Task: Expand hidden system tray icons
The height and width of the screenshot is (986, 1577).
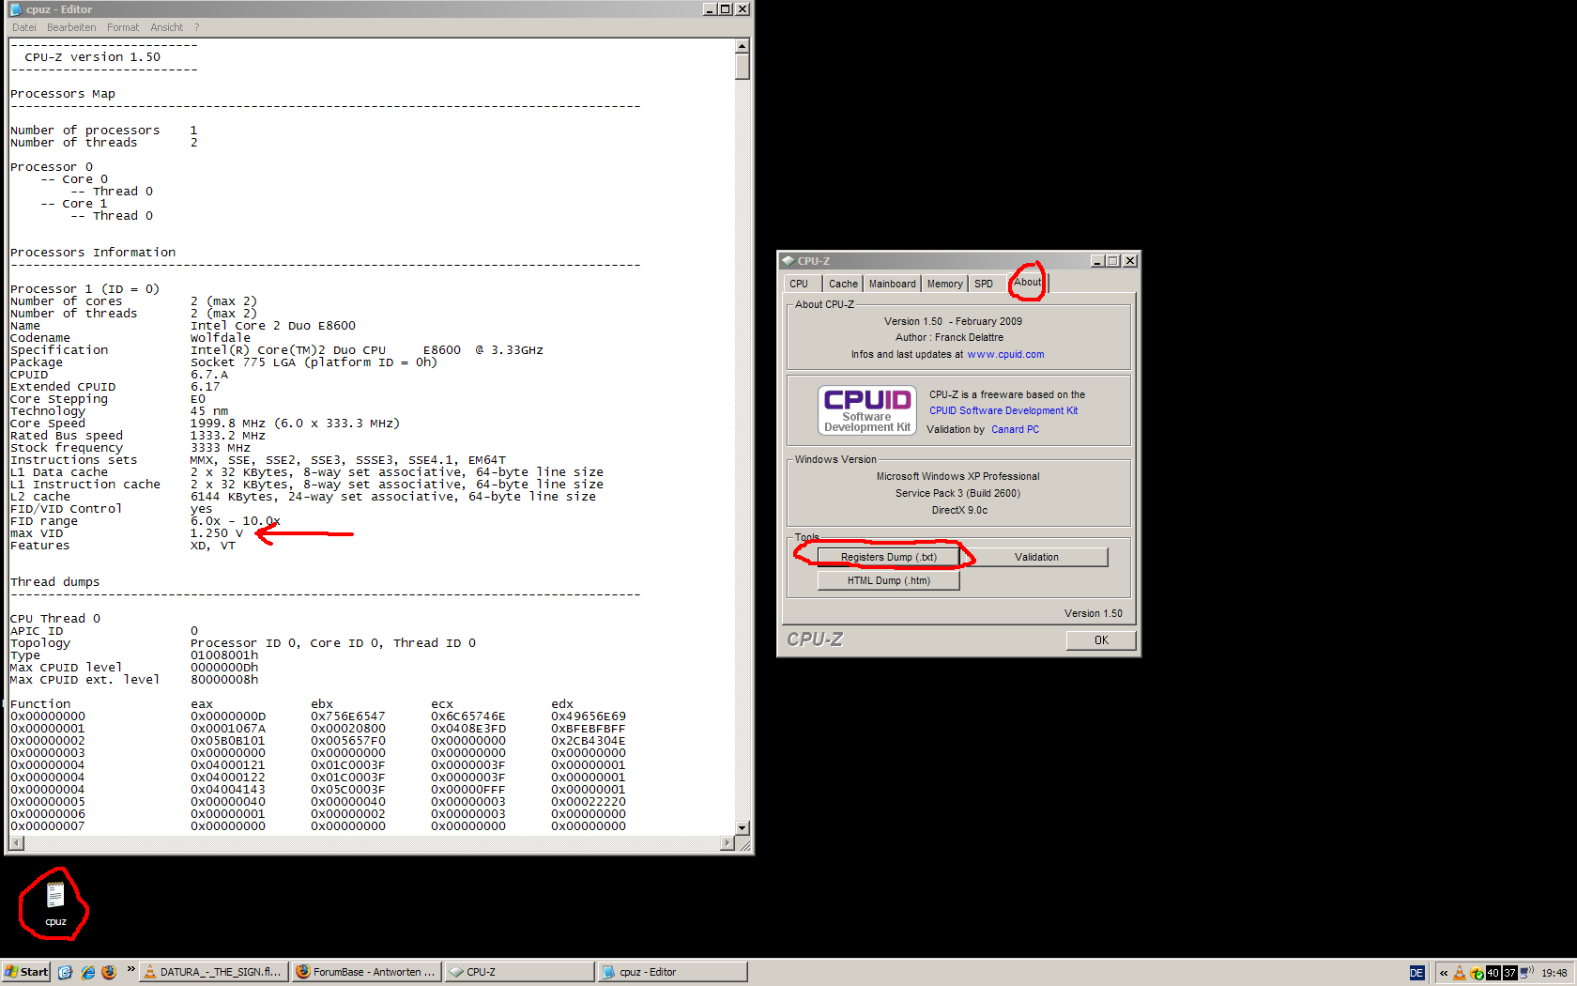Action: click(x=1444, y=973)
